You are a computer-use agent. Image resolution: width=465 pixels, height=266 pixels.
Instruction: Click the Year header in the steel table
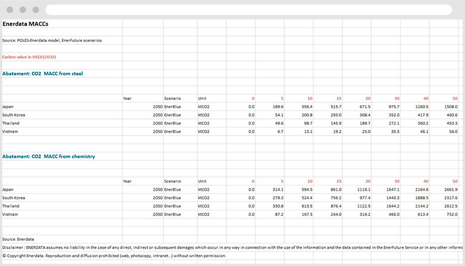click(127, 98)
